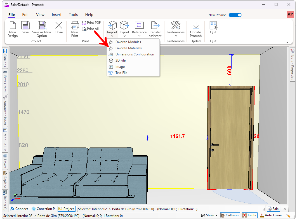The width and height of the screenshot is (297, 220).
Task: Toggle the Joints option in status bar
Action: click(x=249, y=215)
